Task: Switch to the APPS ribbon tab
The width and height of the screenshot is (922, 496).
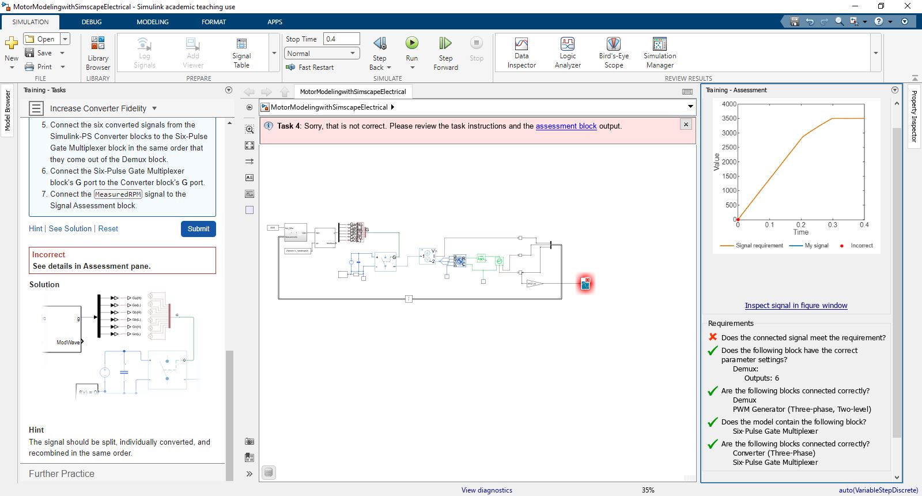Action: (x=275, y=22)
